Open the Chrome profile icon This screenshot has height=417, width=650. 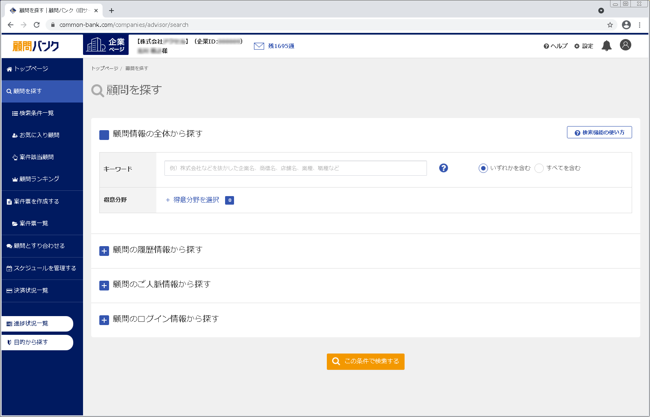pyautogui.click(x=626, y=25)
